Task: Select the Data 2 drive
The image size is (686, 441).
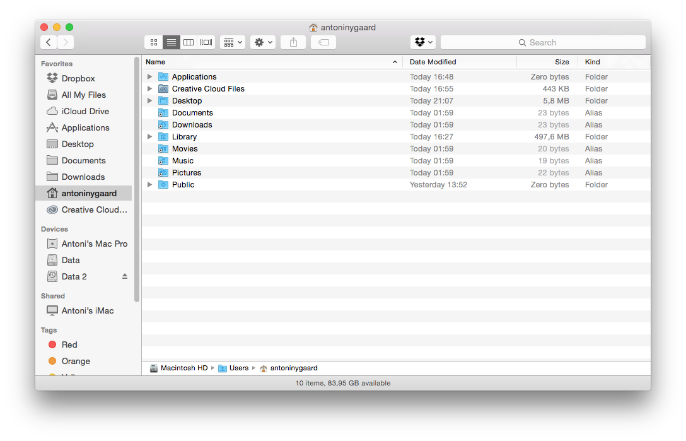Action: pos(84,277)
